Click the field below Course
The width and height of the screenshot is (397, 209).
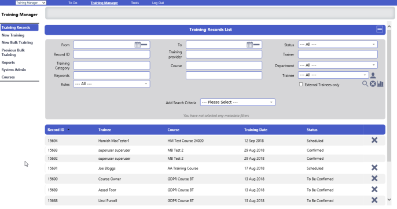[x=224, y=75]
